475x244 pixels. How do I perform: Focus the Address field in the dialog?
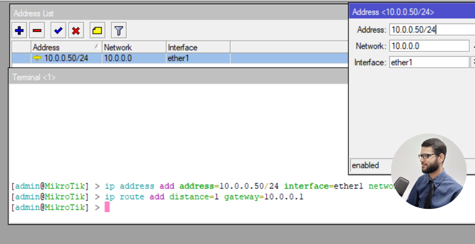(431, 30)
